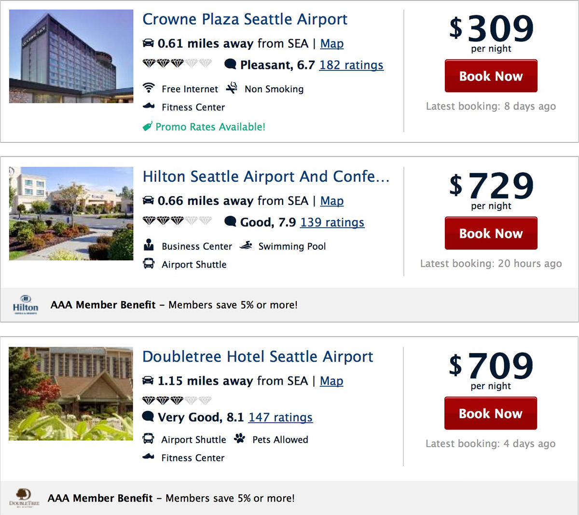Book the $729 Hilton room
This screenshot has width=579, height=515.
[x=491, y=233]
